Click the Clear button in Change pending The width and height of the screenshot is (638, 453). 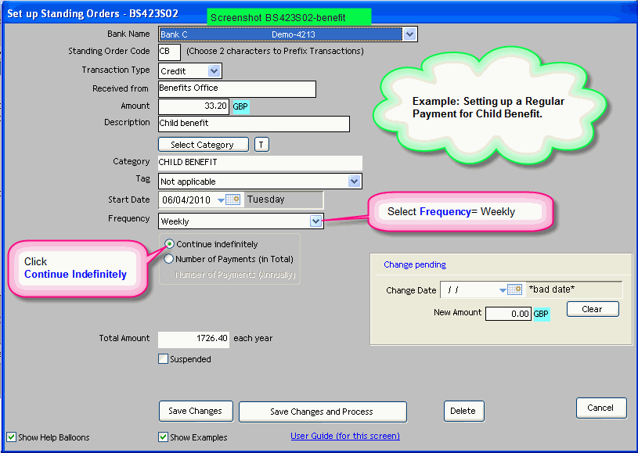(592, 309)
